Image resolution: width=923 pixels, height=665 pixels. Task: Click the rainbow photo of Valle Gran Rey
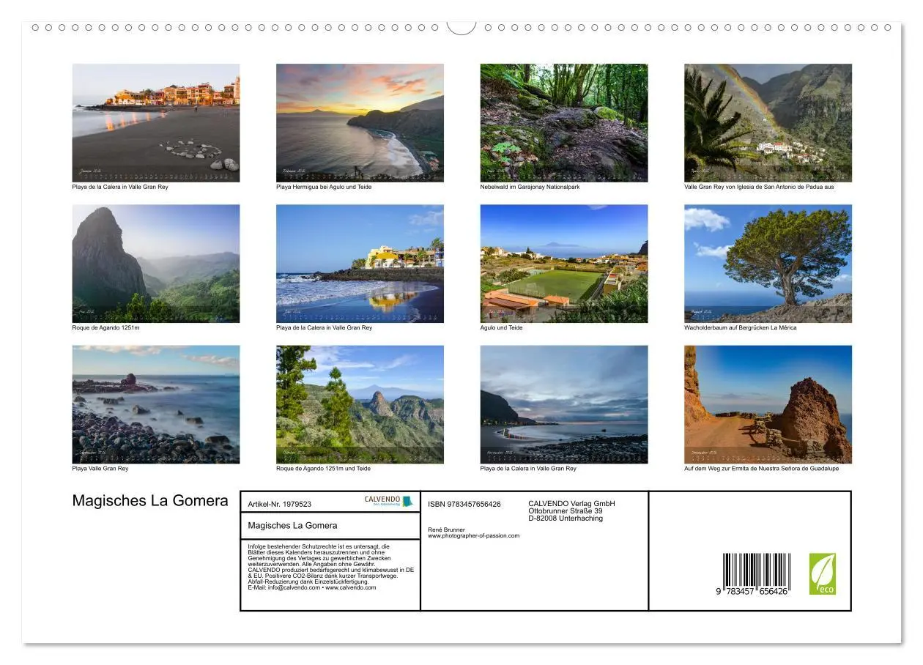tap(766, 122)
